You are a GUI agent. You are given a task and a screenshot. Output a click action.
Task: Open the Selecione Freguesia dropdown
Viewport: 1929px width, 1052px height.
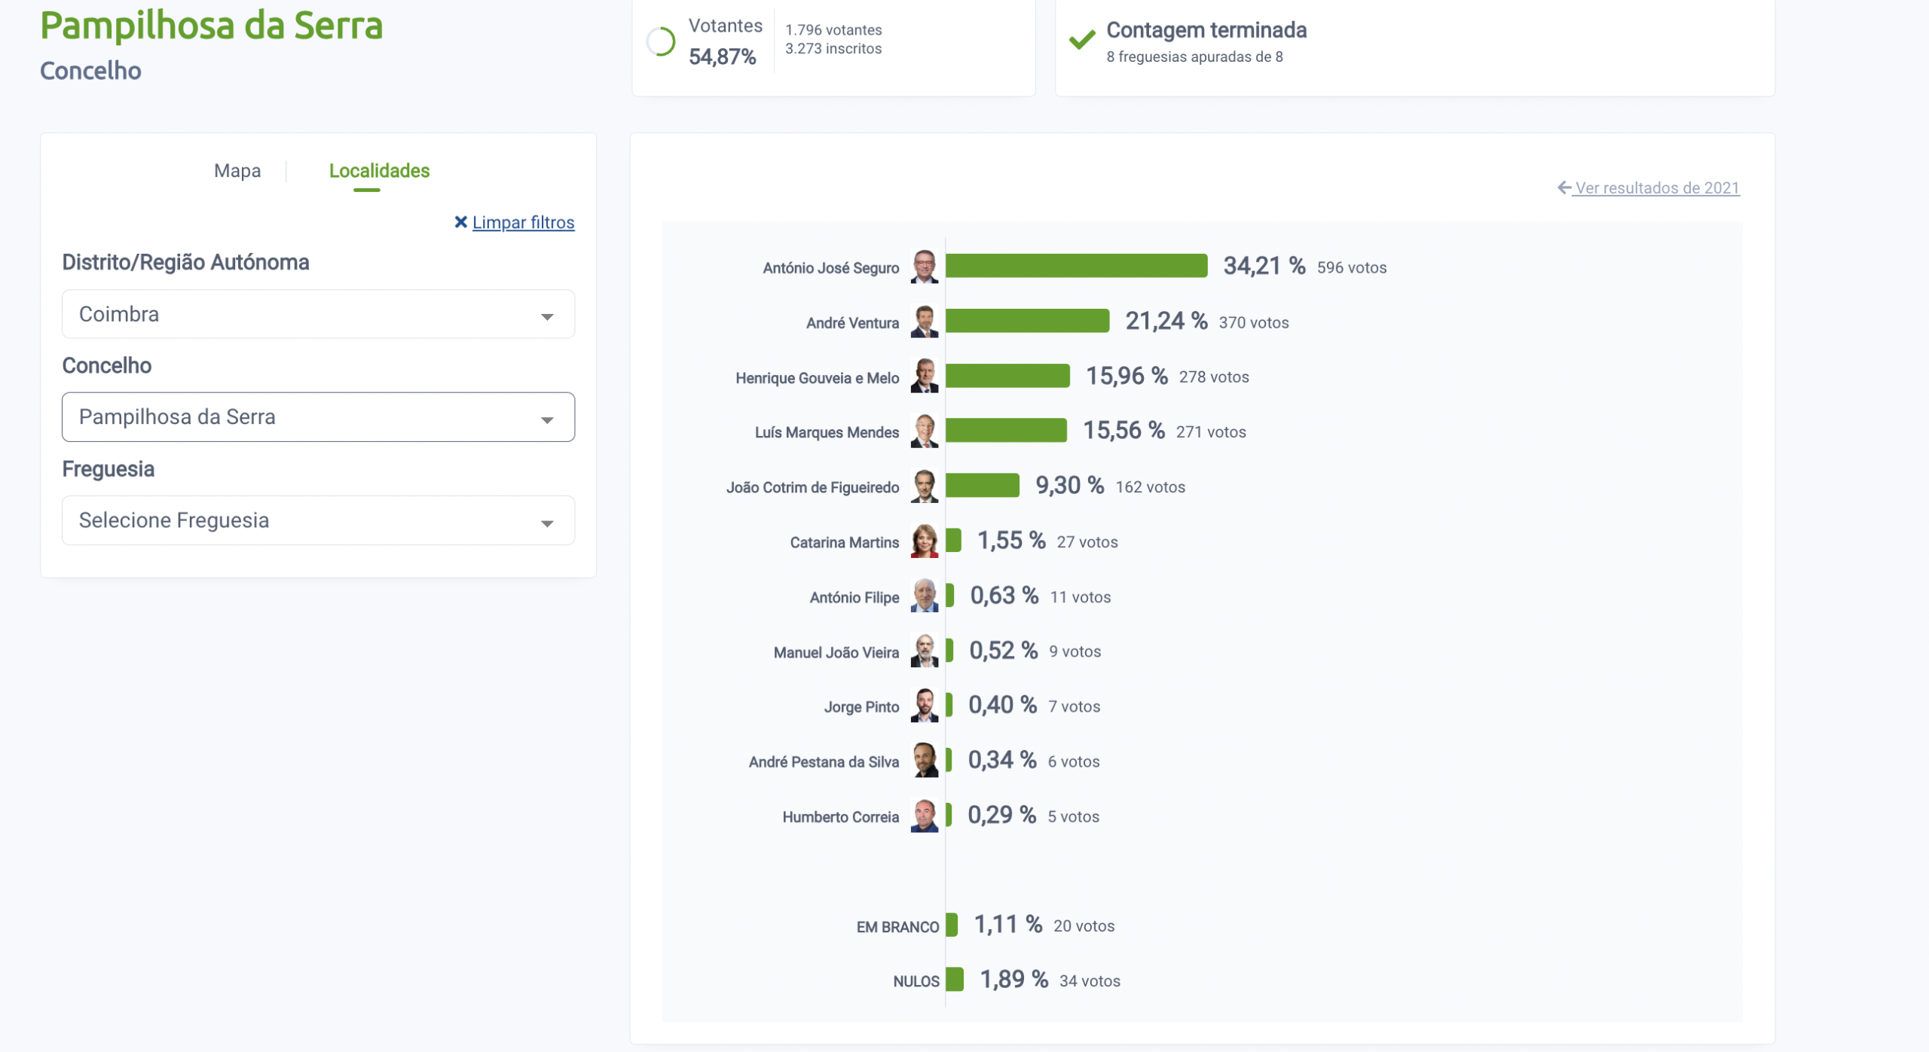coord(318,520)
